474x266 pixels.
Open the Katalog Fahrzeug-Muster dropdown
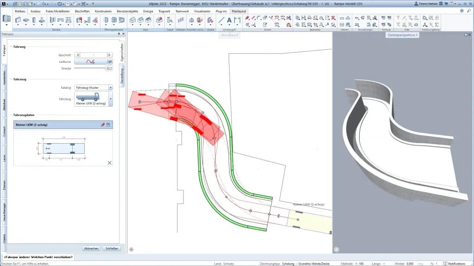coord(94,87)
